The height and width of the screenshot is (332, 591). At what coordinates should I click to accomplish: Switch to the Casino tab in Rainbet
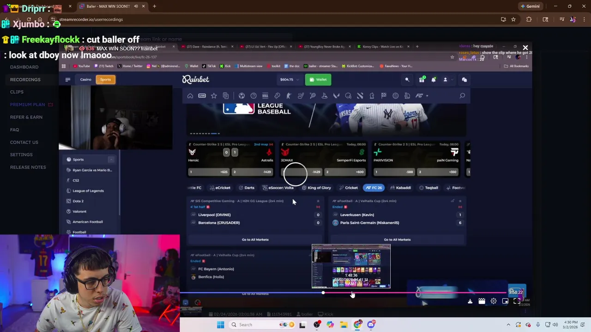click(85, 79)
